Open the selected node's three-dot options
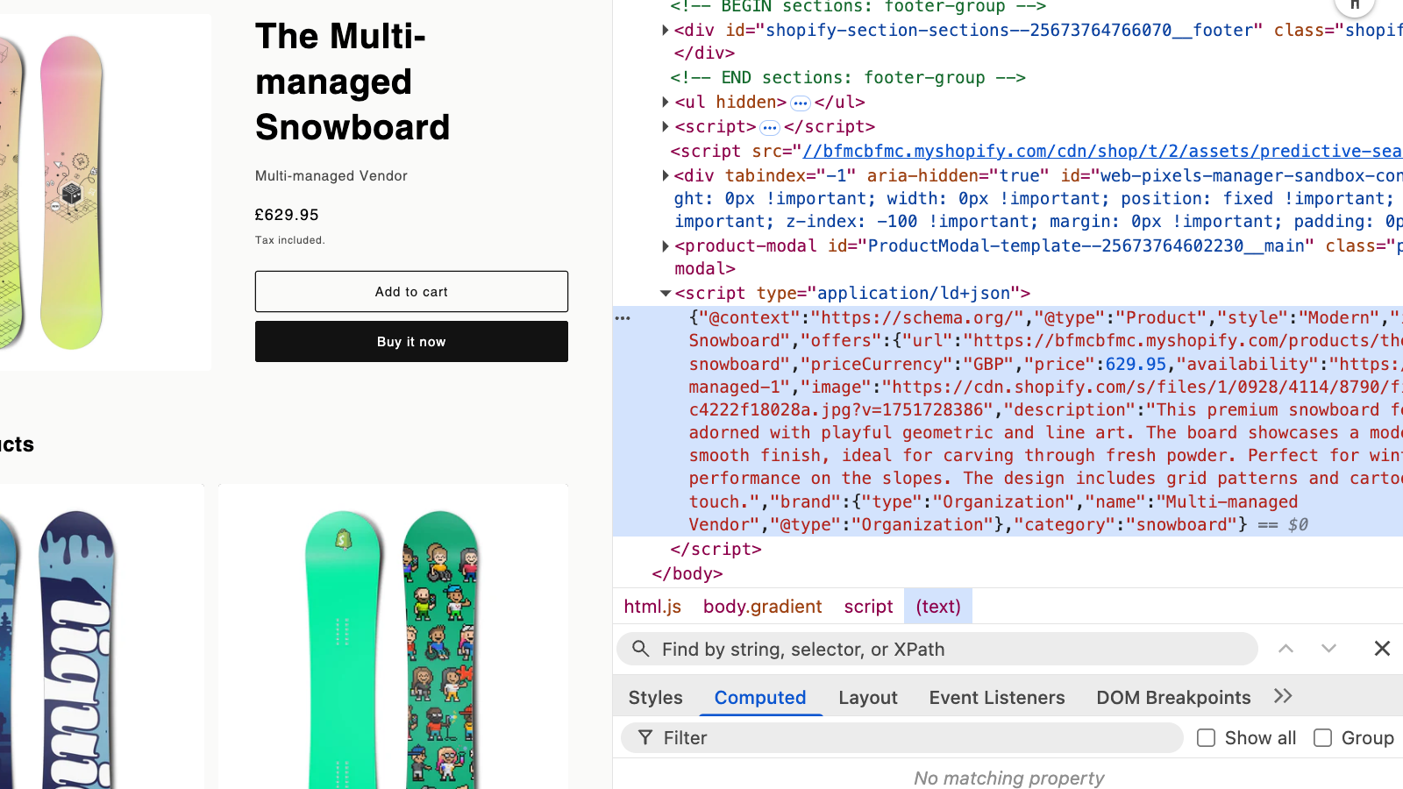Viewport: 1403px width, 789px height. point(623,318)
